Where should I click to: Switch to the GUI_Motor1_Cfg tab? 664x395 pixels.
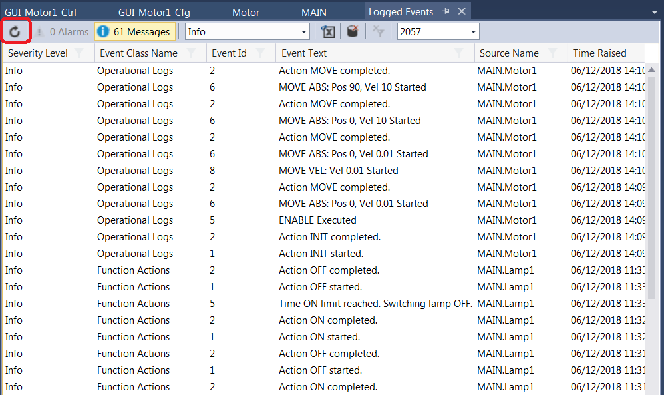(154, 13)
